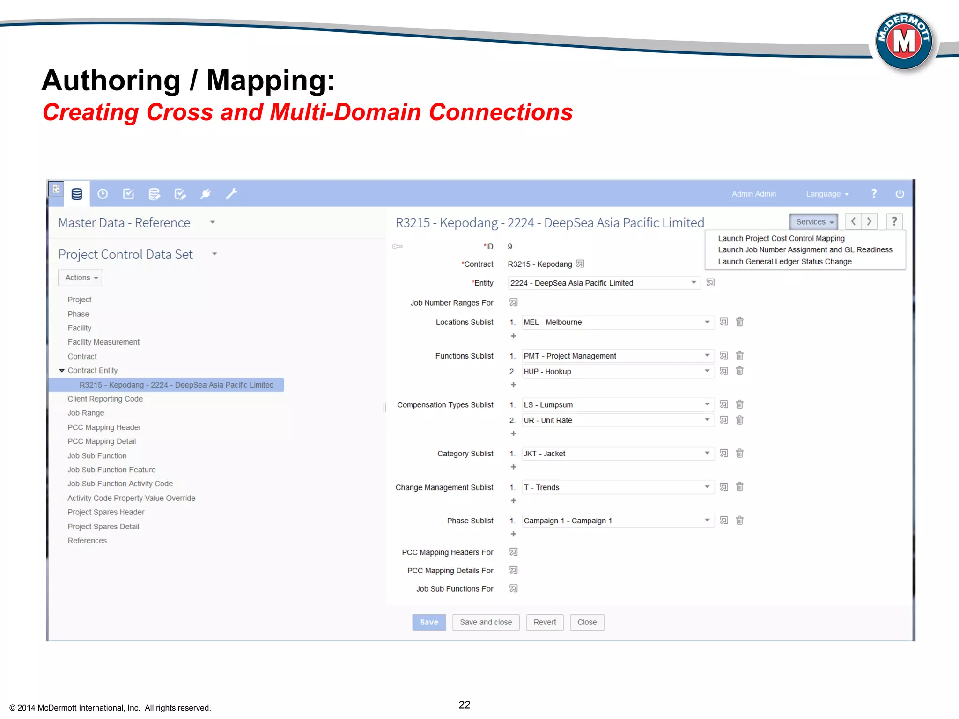
Task: Open the MEL - Melbourne dropdown
Action: 618,322
